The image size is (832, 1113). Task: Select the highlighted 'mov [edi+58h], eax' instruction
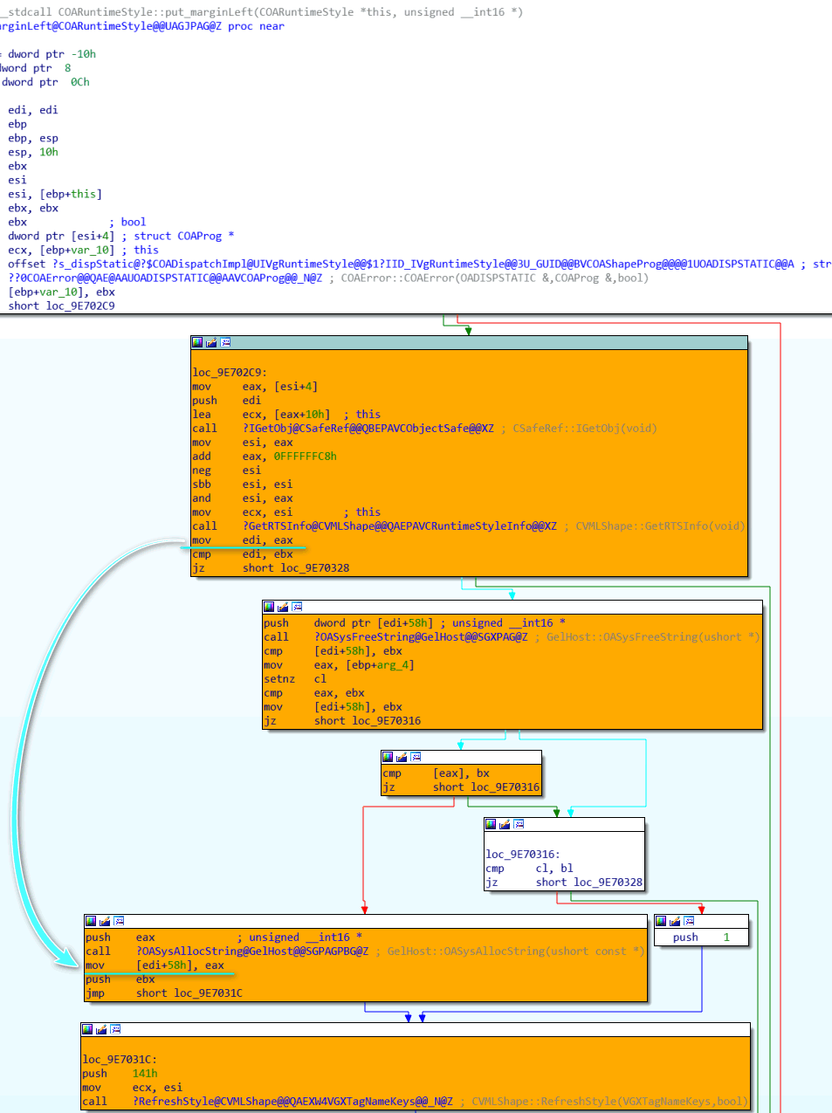click(180, 965)
